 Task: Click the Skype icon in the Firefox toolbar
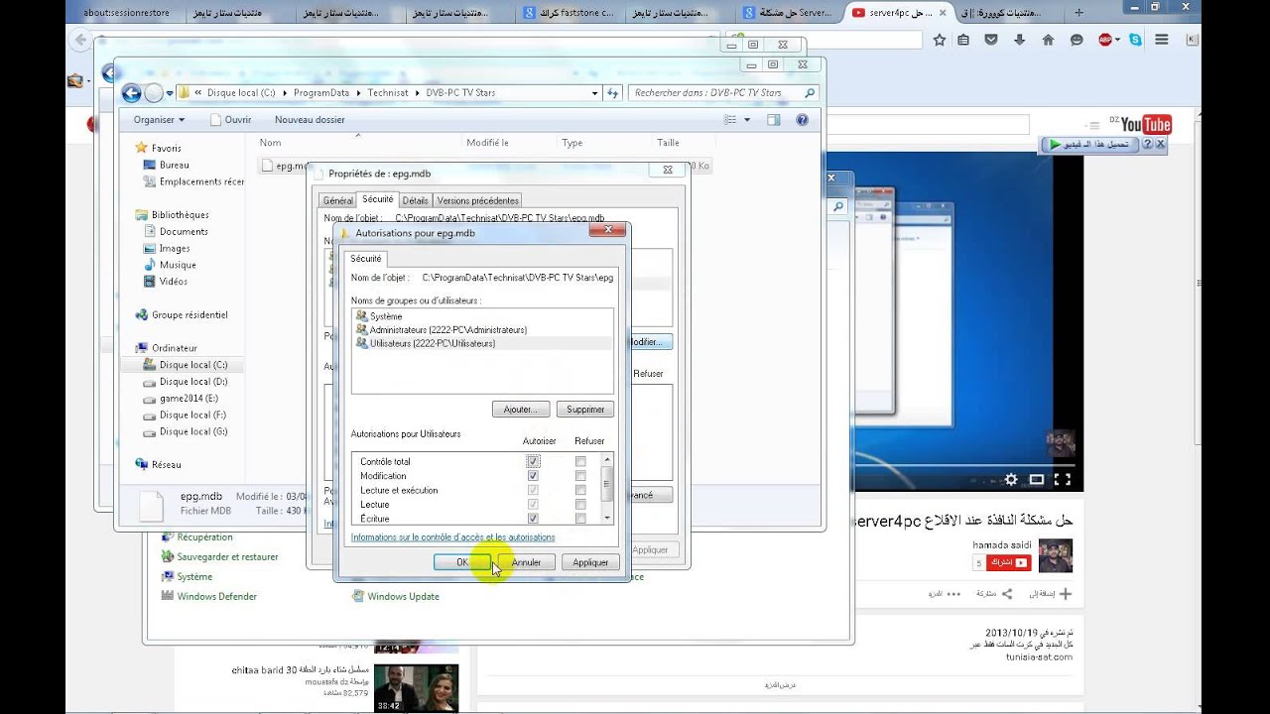click(1135, 40)
